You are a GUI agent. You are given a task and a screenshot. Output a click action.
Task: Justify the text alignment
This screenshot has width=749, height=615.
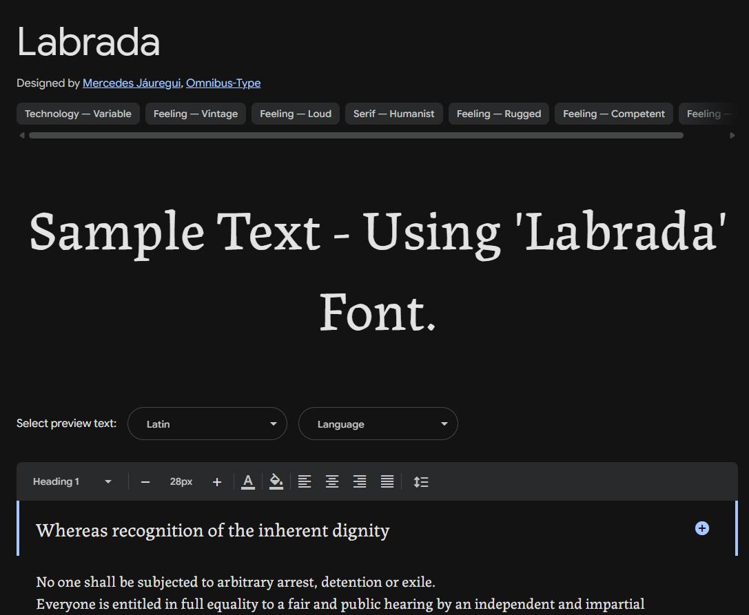(387, 482)
